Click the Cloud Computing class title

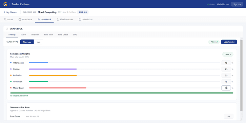click(47, 12)
